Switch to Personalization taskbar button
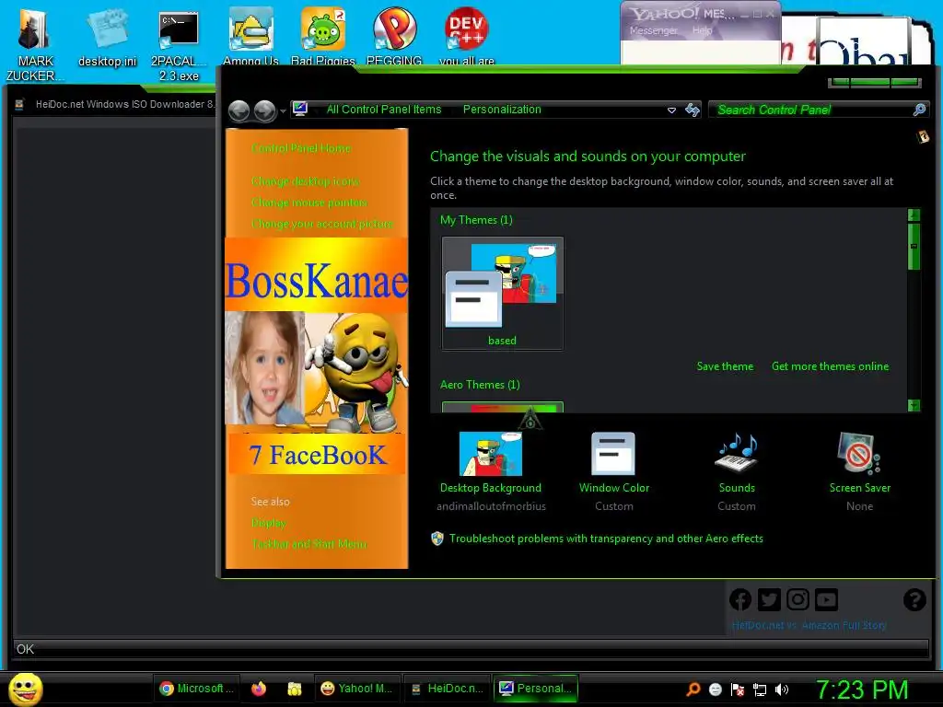The image size is (943, 707). coord(536,689)
